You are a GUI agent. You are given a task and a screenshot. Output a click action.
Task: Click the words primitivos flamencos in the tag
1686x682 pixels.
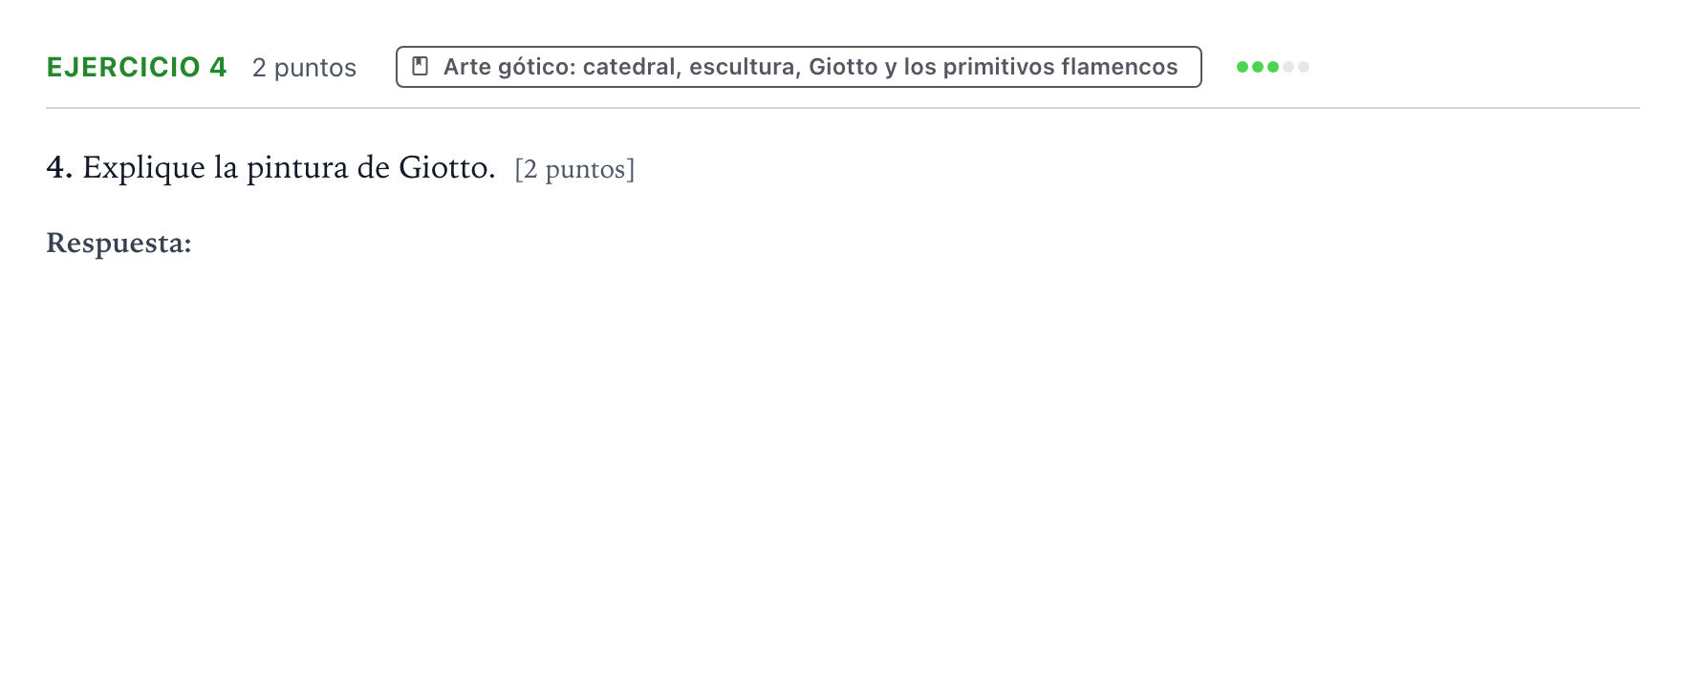click(1060, 67)
